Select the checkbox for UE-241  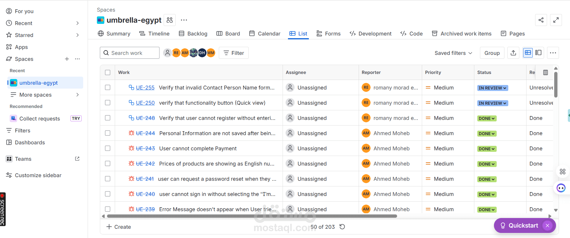click(x=108, y=179)
